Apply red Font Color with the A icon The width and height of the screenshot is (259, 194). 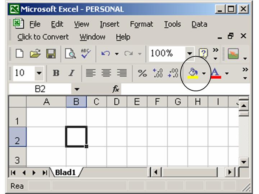tap(215, 73)
